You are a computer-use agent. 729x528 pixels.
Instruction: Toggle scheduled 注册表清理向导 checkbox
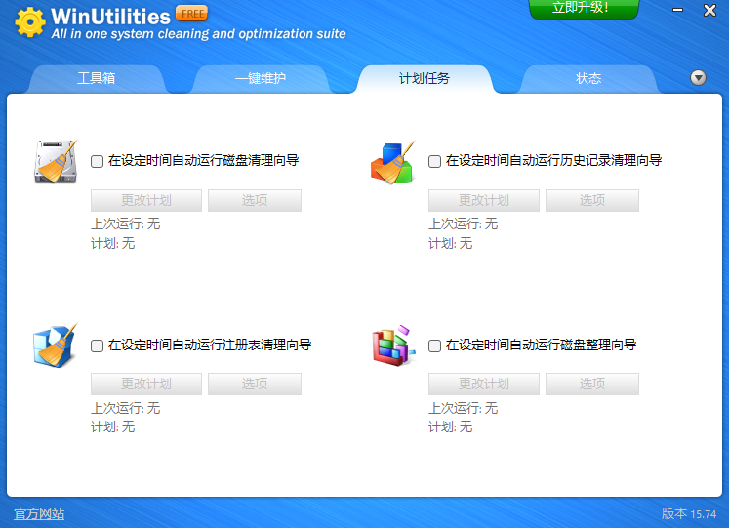coord(97,345)
